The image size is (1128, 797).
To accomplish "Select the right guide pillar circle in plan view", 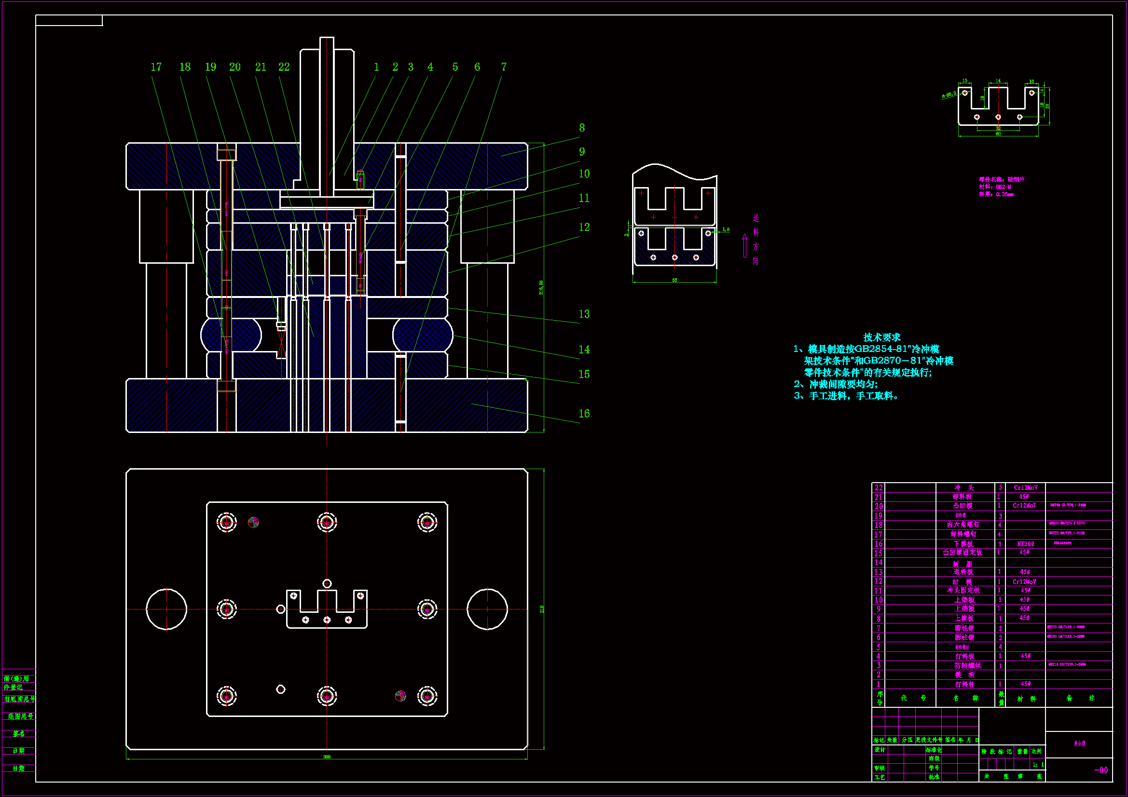I will point(487,609).
